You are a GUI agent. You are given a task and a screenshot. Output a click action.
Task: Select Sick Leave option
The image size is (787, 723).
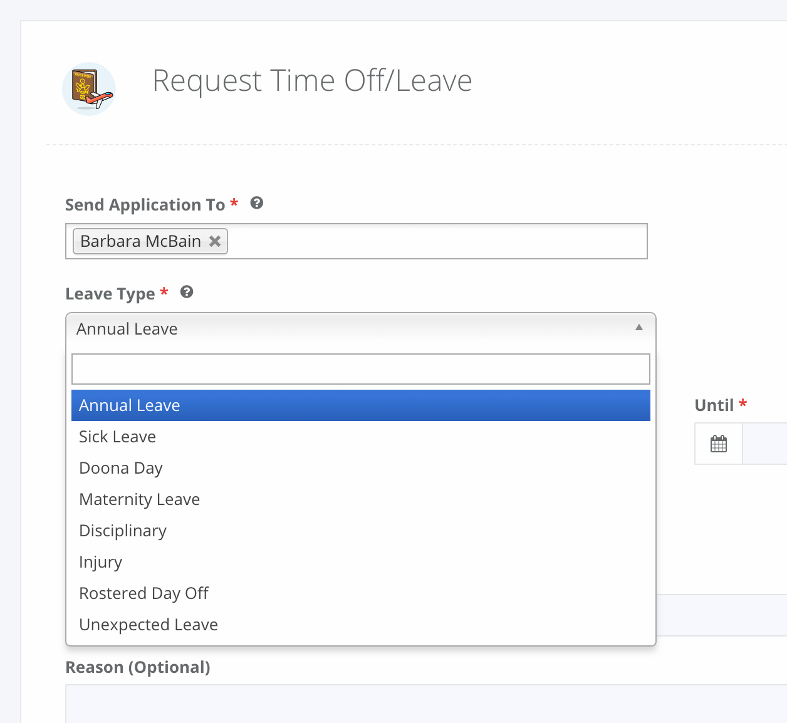(361, 437)
